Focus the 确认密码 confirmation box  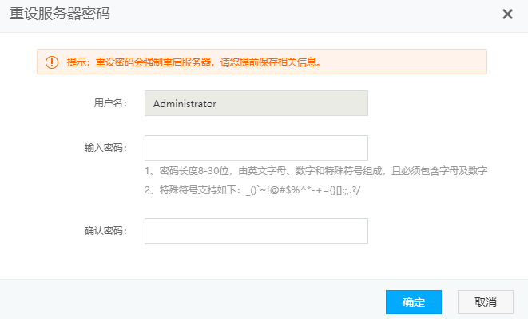tap(256, 231)
